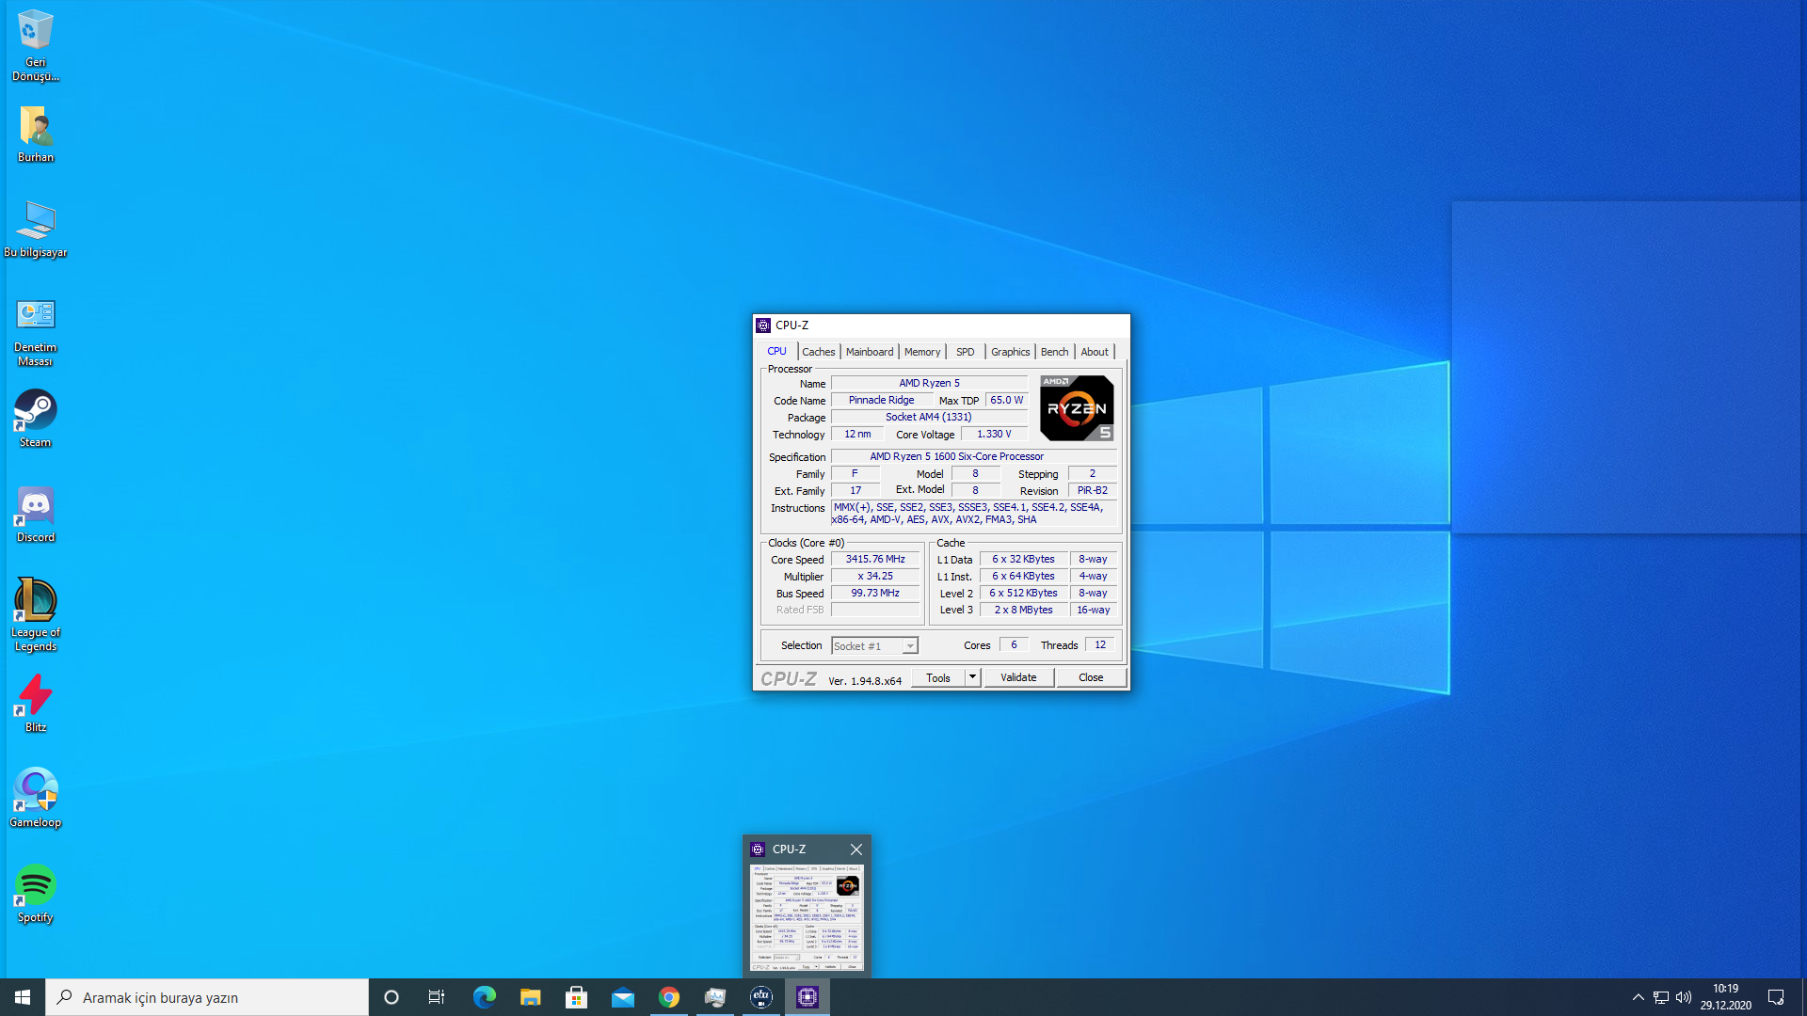Click the Revision value PiR-B2
This screenshot has height=1016, width=1807.
(1093, 490)
